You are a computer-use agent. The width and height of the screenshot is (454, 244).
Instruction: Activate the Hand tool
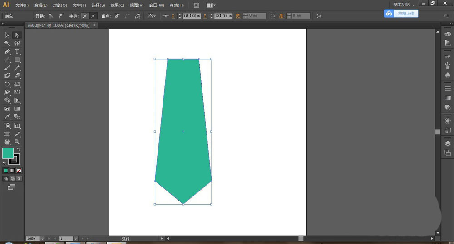7,142
